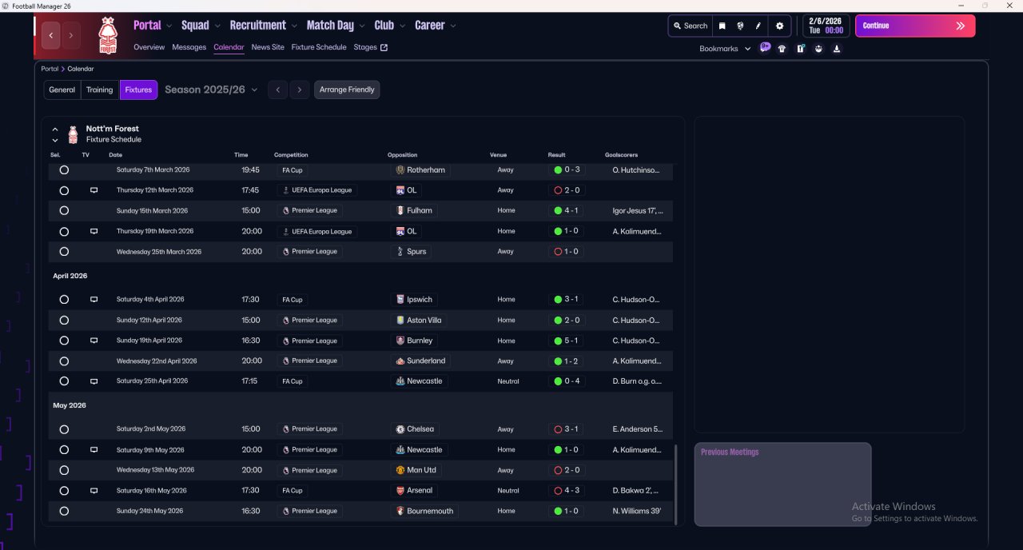Click the bookmark flag icon in toolbar

[722, 26]
